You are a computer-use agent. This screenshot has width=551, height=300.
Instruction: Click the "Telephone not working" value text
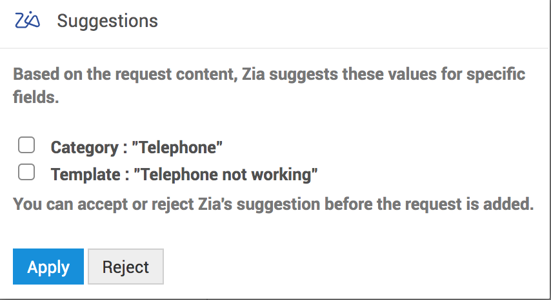point(229,174)
